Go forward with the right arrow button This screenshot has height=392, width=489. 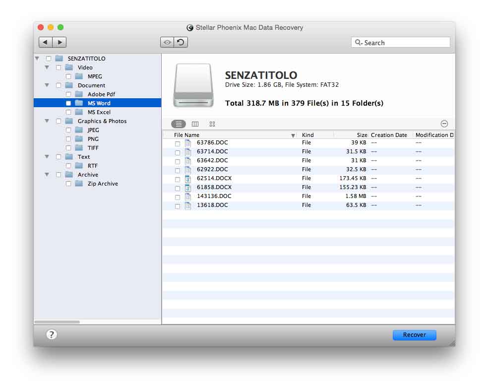click(60, 42)
